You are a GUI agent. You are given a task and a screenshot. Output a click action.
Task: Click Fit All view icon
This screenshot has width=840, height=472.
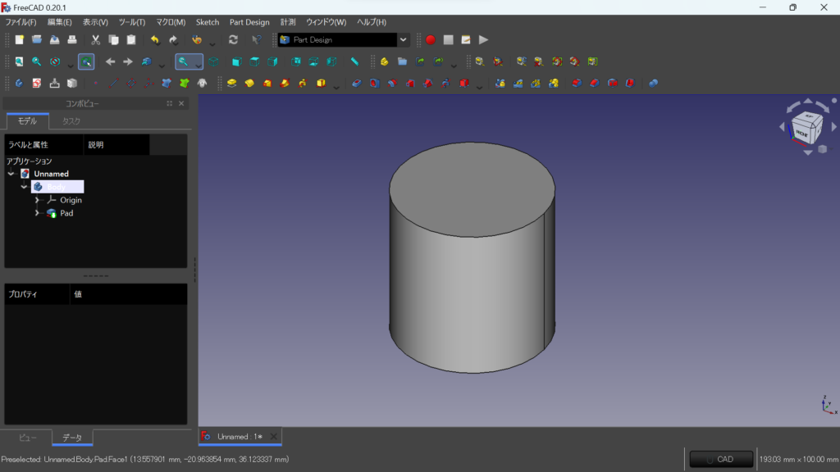pyautogui.click(x=20, y=61)
